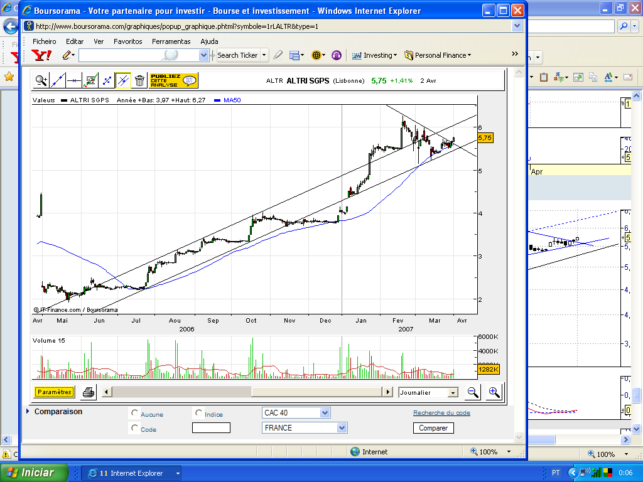Viewport: 643px width, 482px height.
Task: Open the CAC 40 index dropdown
Action: pyautogui.click(x=296, y=413)
